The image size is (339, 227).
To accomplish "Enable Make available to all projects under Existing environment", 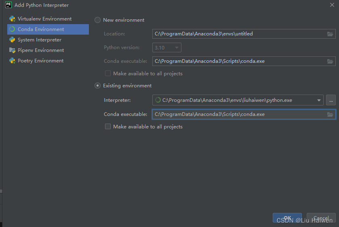I will [108, 127].
